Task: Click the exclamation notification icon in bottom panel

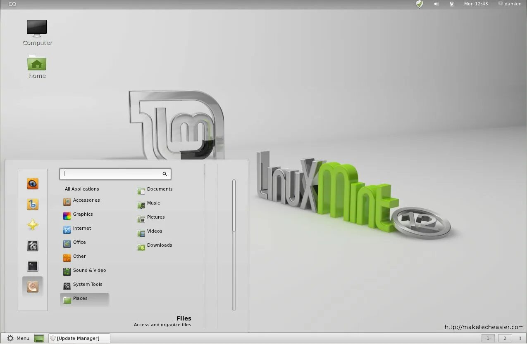Action: tap(520, 339)
